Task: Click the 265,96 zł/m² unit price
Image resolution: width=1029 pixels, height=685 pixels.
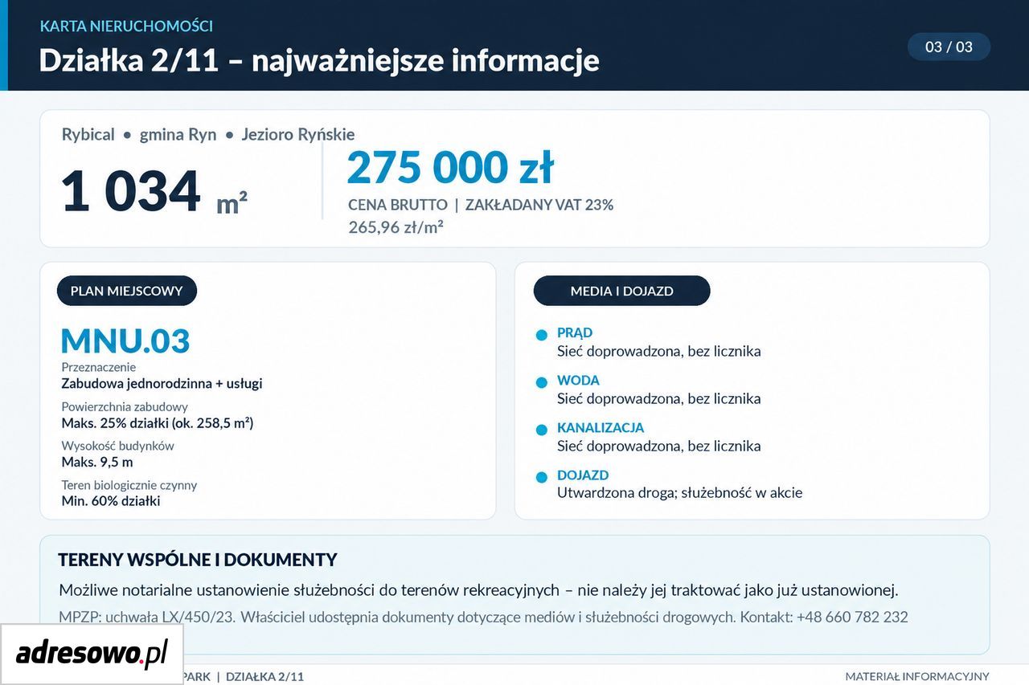Action: pyautogui.click(x=396, y=227)
